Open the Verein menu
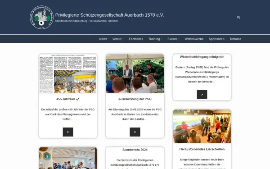Screen dimensions: 270x169 [x=117, y=39]
